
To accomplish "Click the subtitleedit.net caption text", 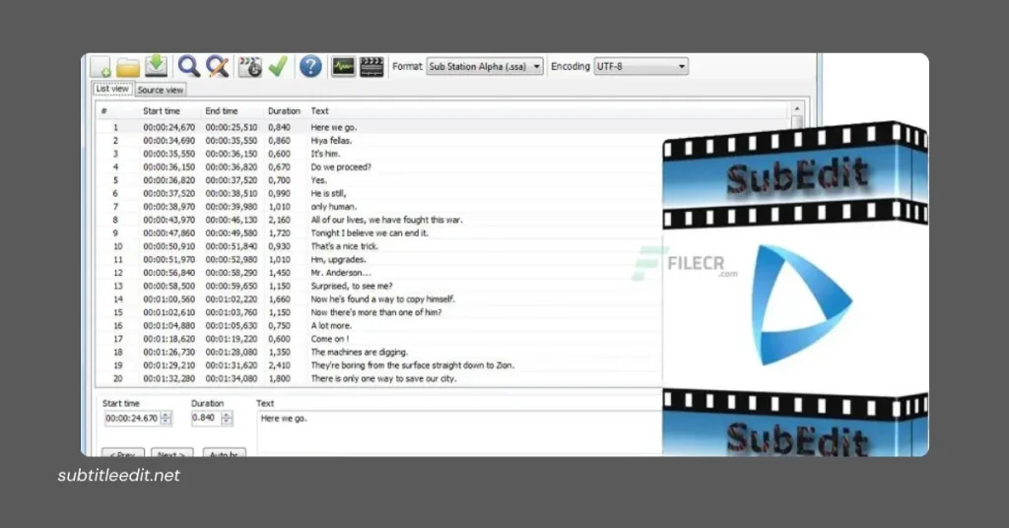I will (x=119, y=475).
